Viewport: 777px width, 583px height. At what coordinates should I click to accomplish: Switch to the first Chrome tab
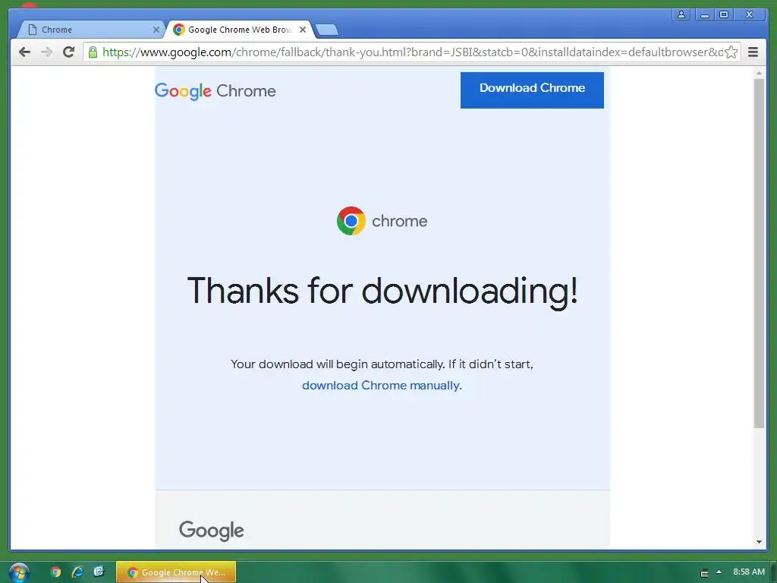click(90, 30)
